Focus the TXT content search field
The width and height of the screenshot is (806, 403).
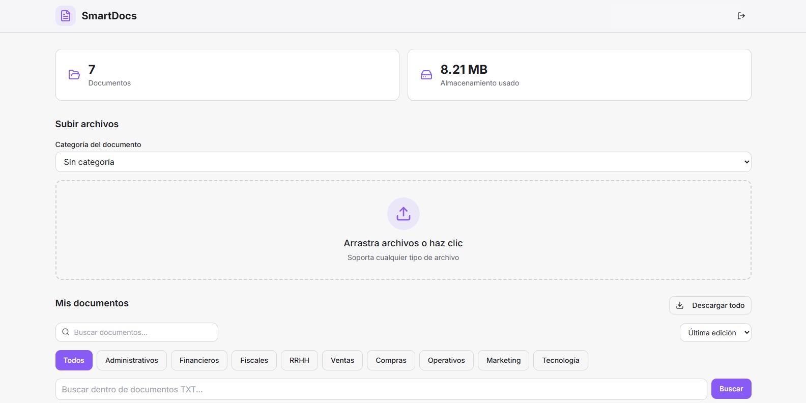coord(381,389)
